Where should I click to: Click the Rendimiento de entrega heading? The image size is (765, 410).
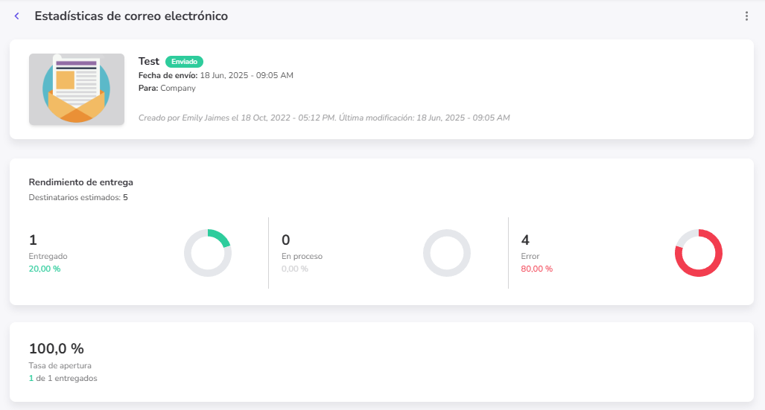pos(80,182)
